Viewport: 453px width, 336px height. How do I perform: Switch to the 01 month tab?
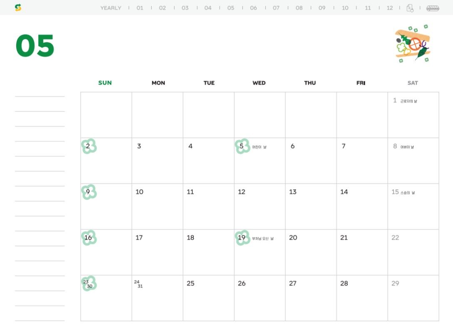140,8
